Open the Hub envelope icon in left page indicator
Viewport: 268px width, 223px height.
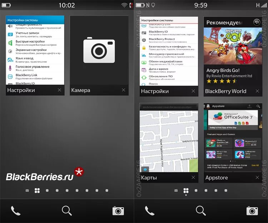tap(27, 191)
